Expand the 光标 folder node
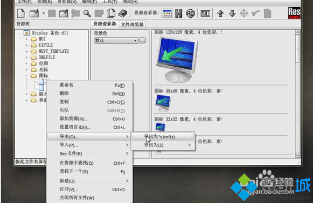This screenshot has width=313, height=203. pyautogui.click(x=26, y=69)
